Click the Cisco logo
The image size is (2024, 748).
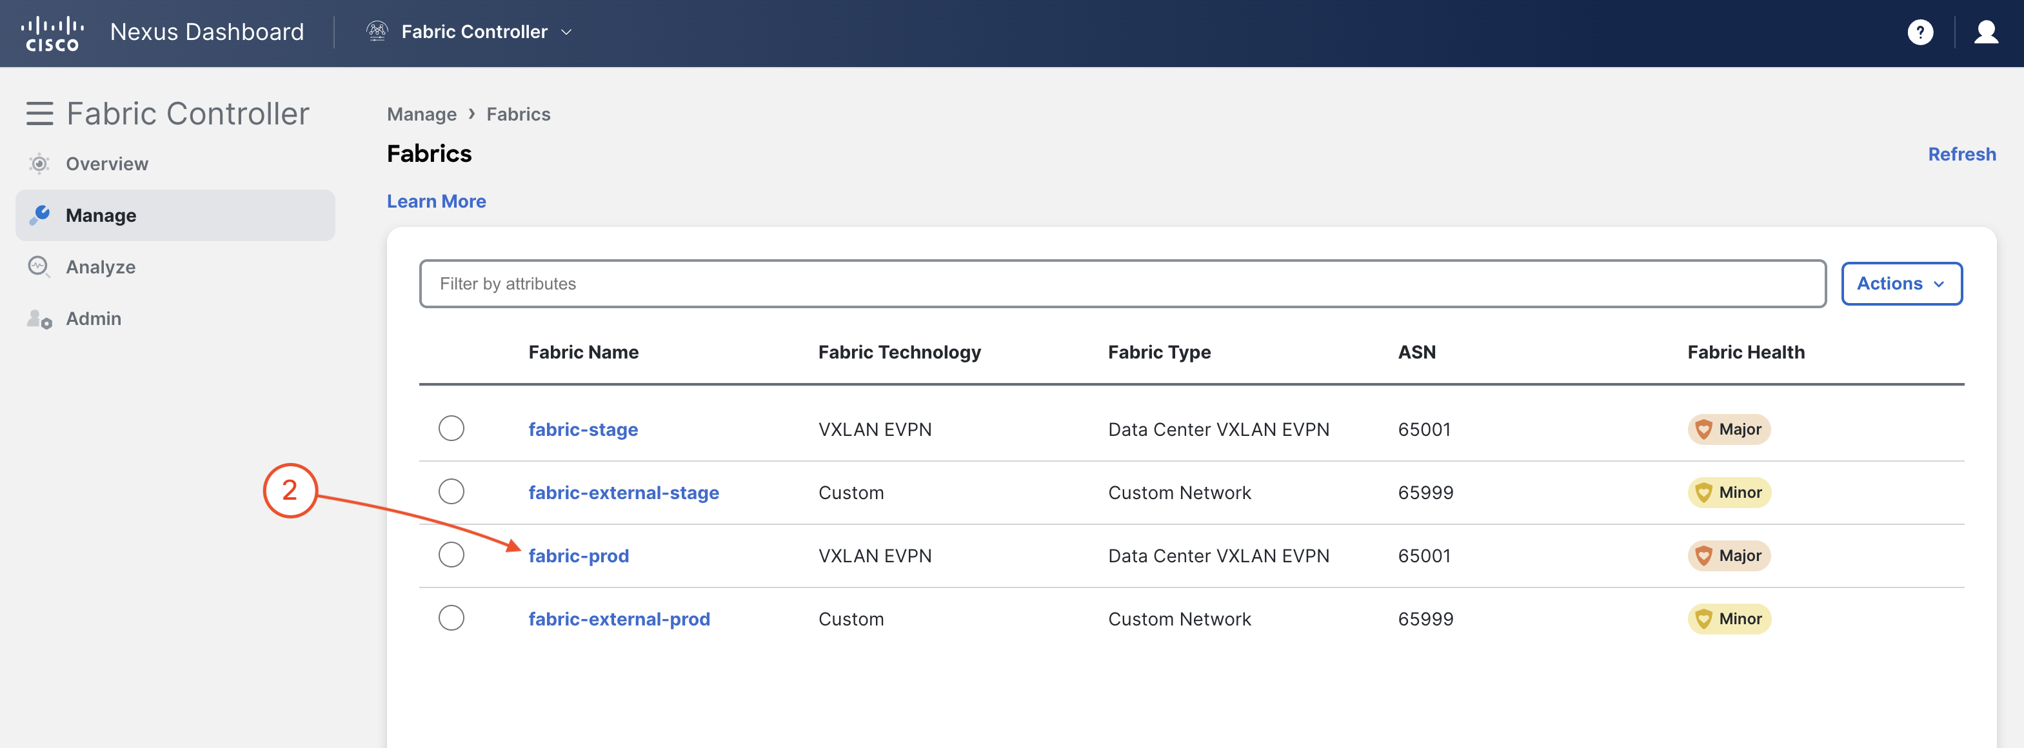(52, 33)
